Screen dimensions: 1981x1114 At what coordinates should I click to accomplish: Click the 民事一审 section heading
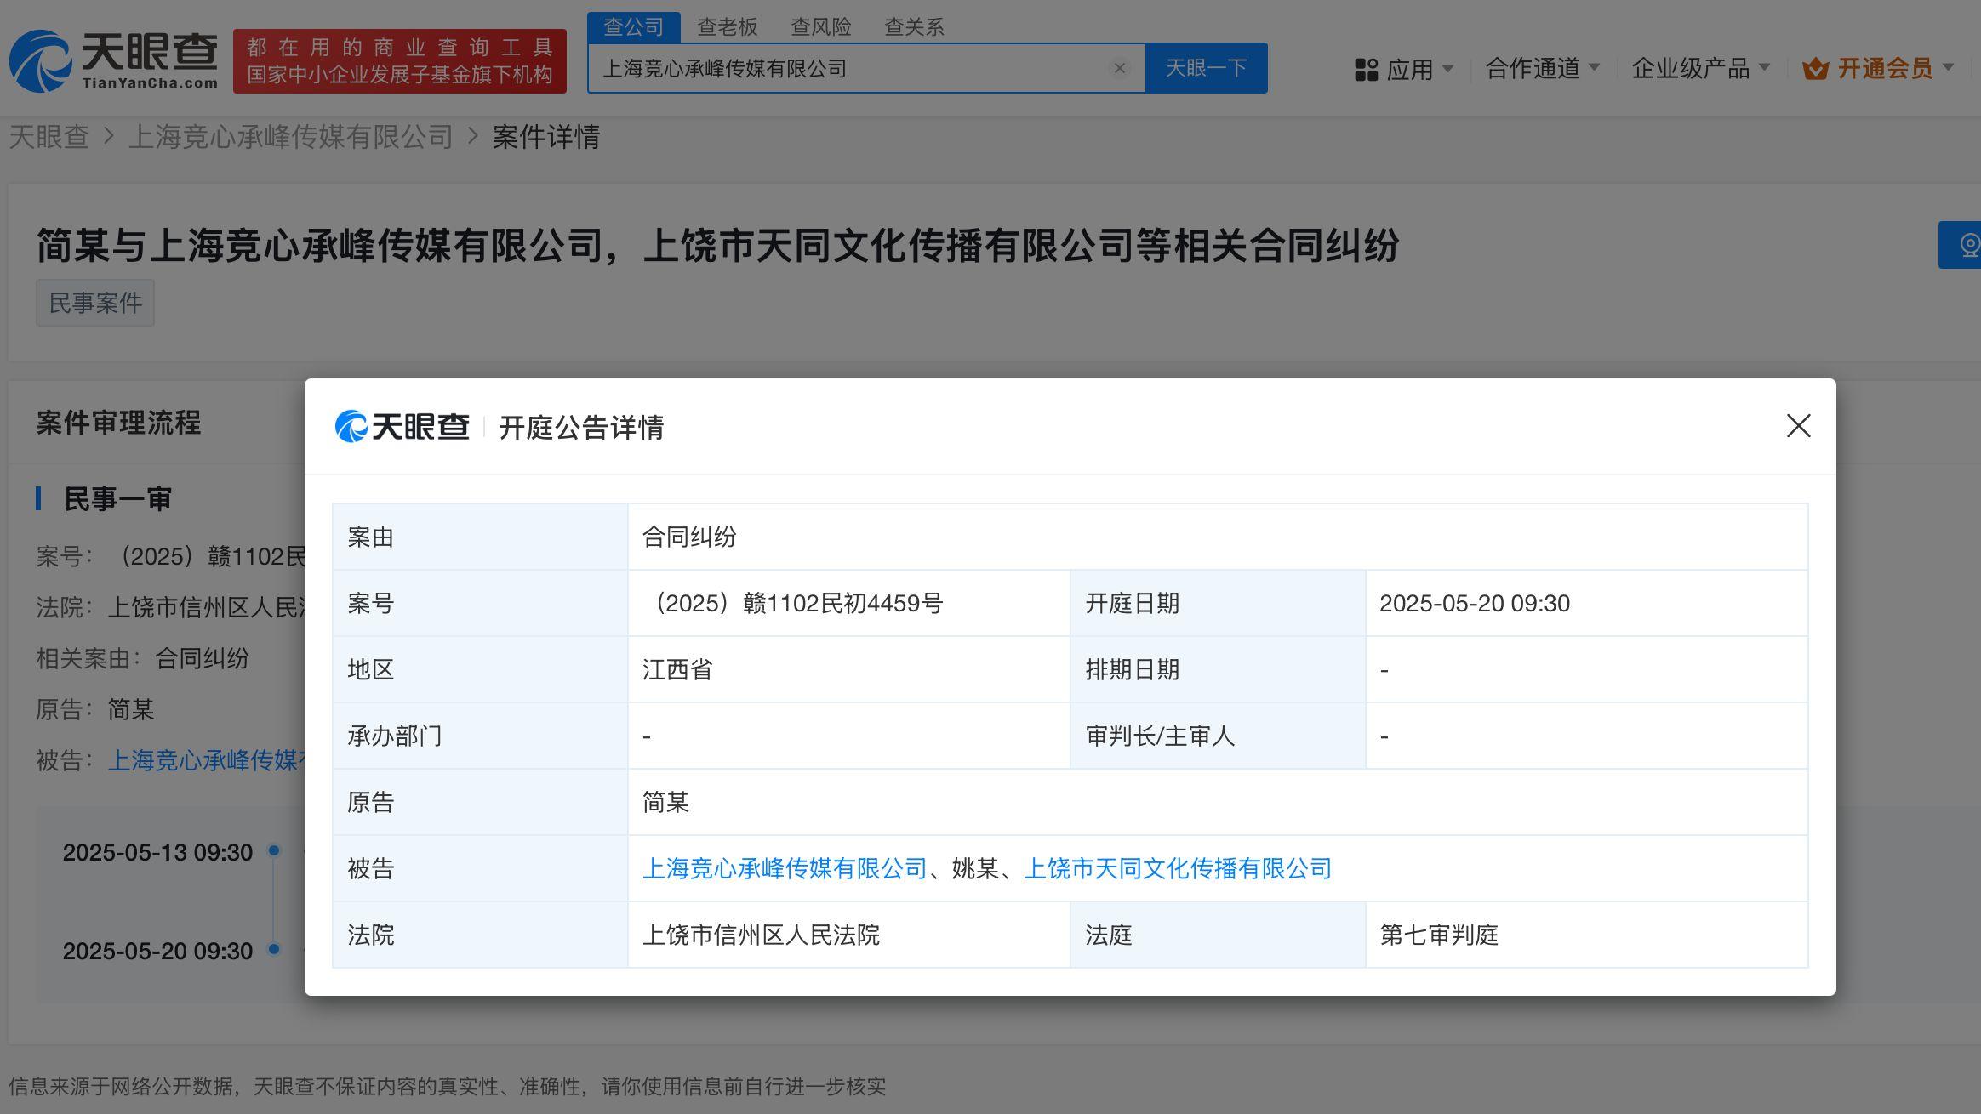[118, 499]
